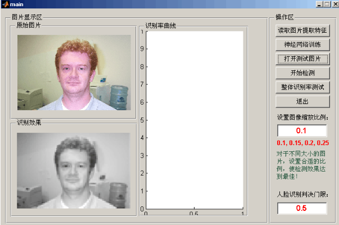Open a test image with 打开测试图片
Screen dimensions: 339x225
click(302, 59)
